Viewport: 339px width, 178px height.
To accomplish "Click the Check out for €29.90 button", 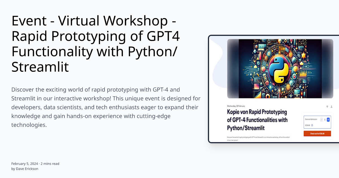I will point(317,134).
